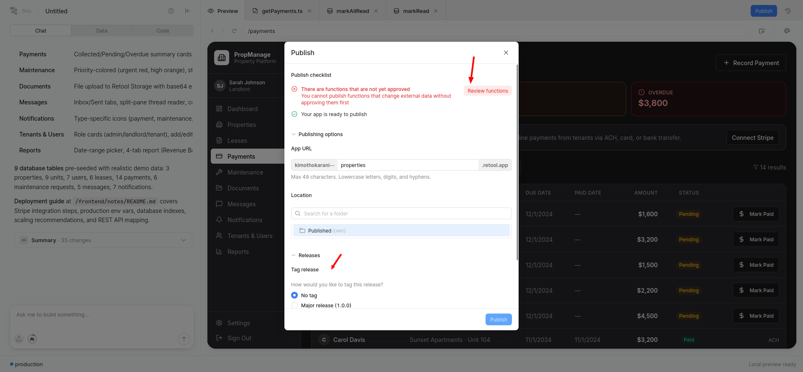This screenshot has height=372, width=803.
Task: Click the SJ user avatar
Action: pyautogui.click(x=220, y=86)
